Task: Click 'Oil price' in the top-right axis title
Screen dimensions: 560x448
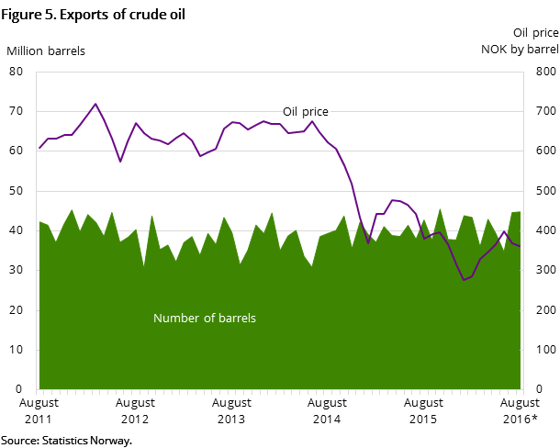Action: [535, 33]
